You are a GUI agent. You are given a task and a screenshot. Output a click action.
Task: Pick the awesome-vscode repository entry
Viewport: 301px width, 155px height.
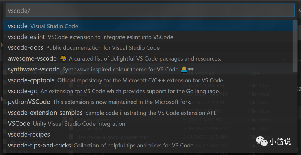click(32, 59)
